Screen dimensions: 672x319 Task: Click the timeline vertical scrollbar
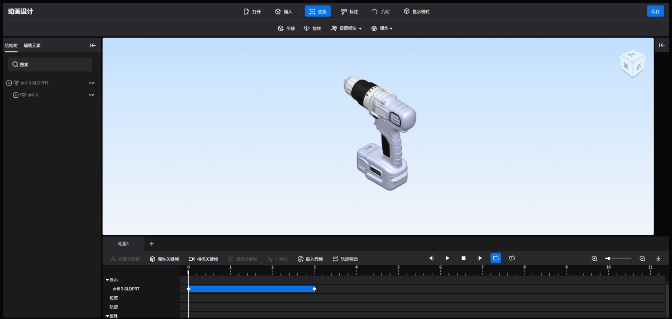point(667,300)
